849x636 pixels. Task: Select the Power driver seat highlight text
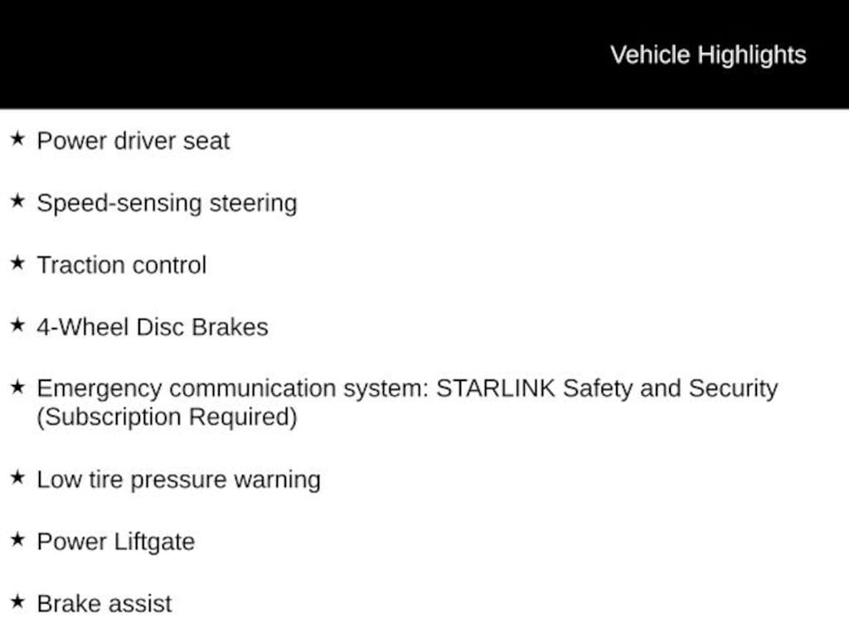pyautogui.click(x=133, y=141)
